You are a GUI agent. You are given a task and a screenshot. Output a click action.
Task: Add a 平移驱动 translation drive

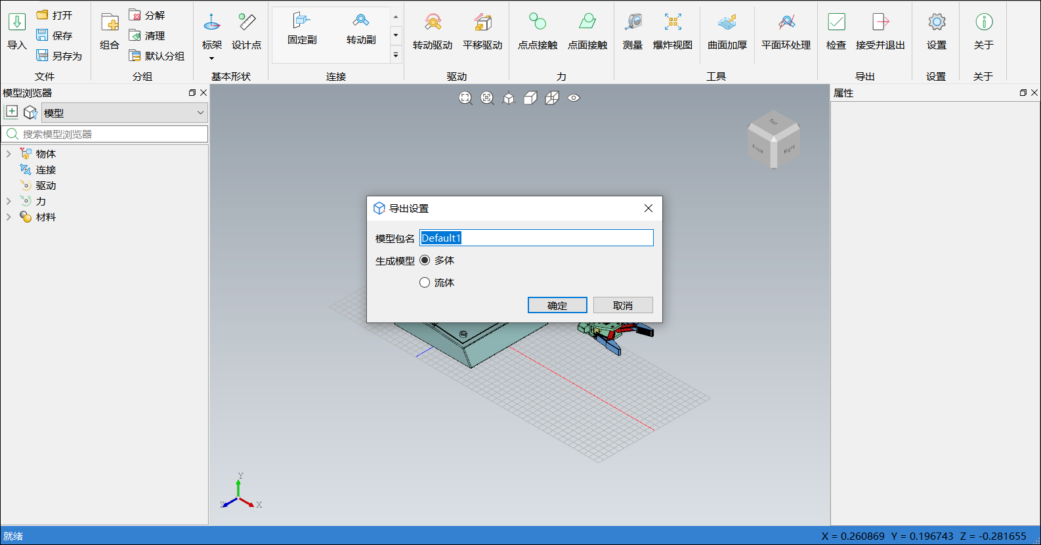click(482, 31)
